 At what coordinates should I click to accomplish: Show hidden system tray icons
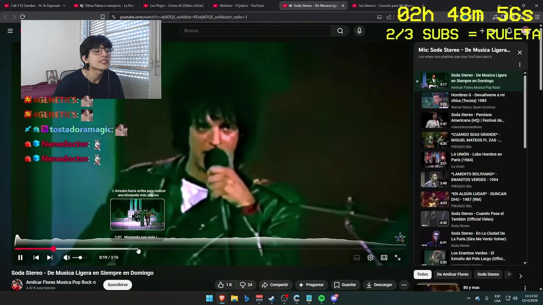(x=468, y=298)
